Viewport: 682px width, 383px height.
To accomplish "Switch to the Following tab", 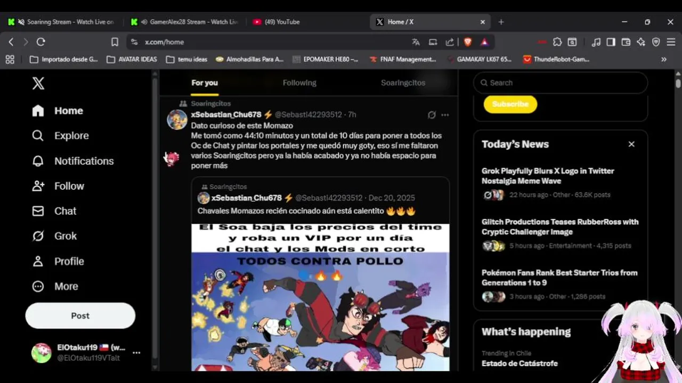I will [299, 82].
